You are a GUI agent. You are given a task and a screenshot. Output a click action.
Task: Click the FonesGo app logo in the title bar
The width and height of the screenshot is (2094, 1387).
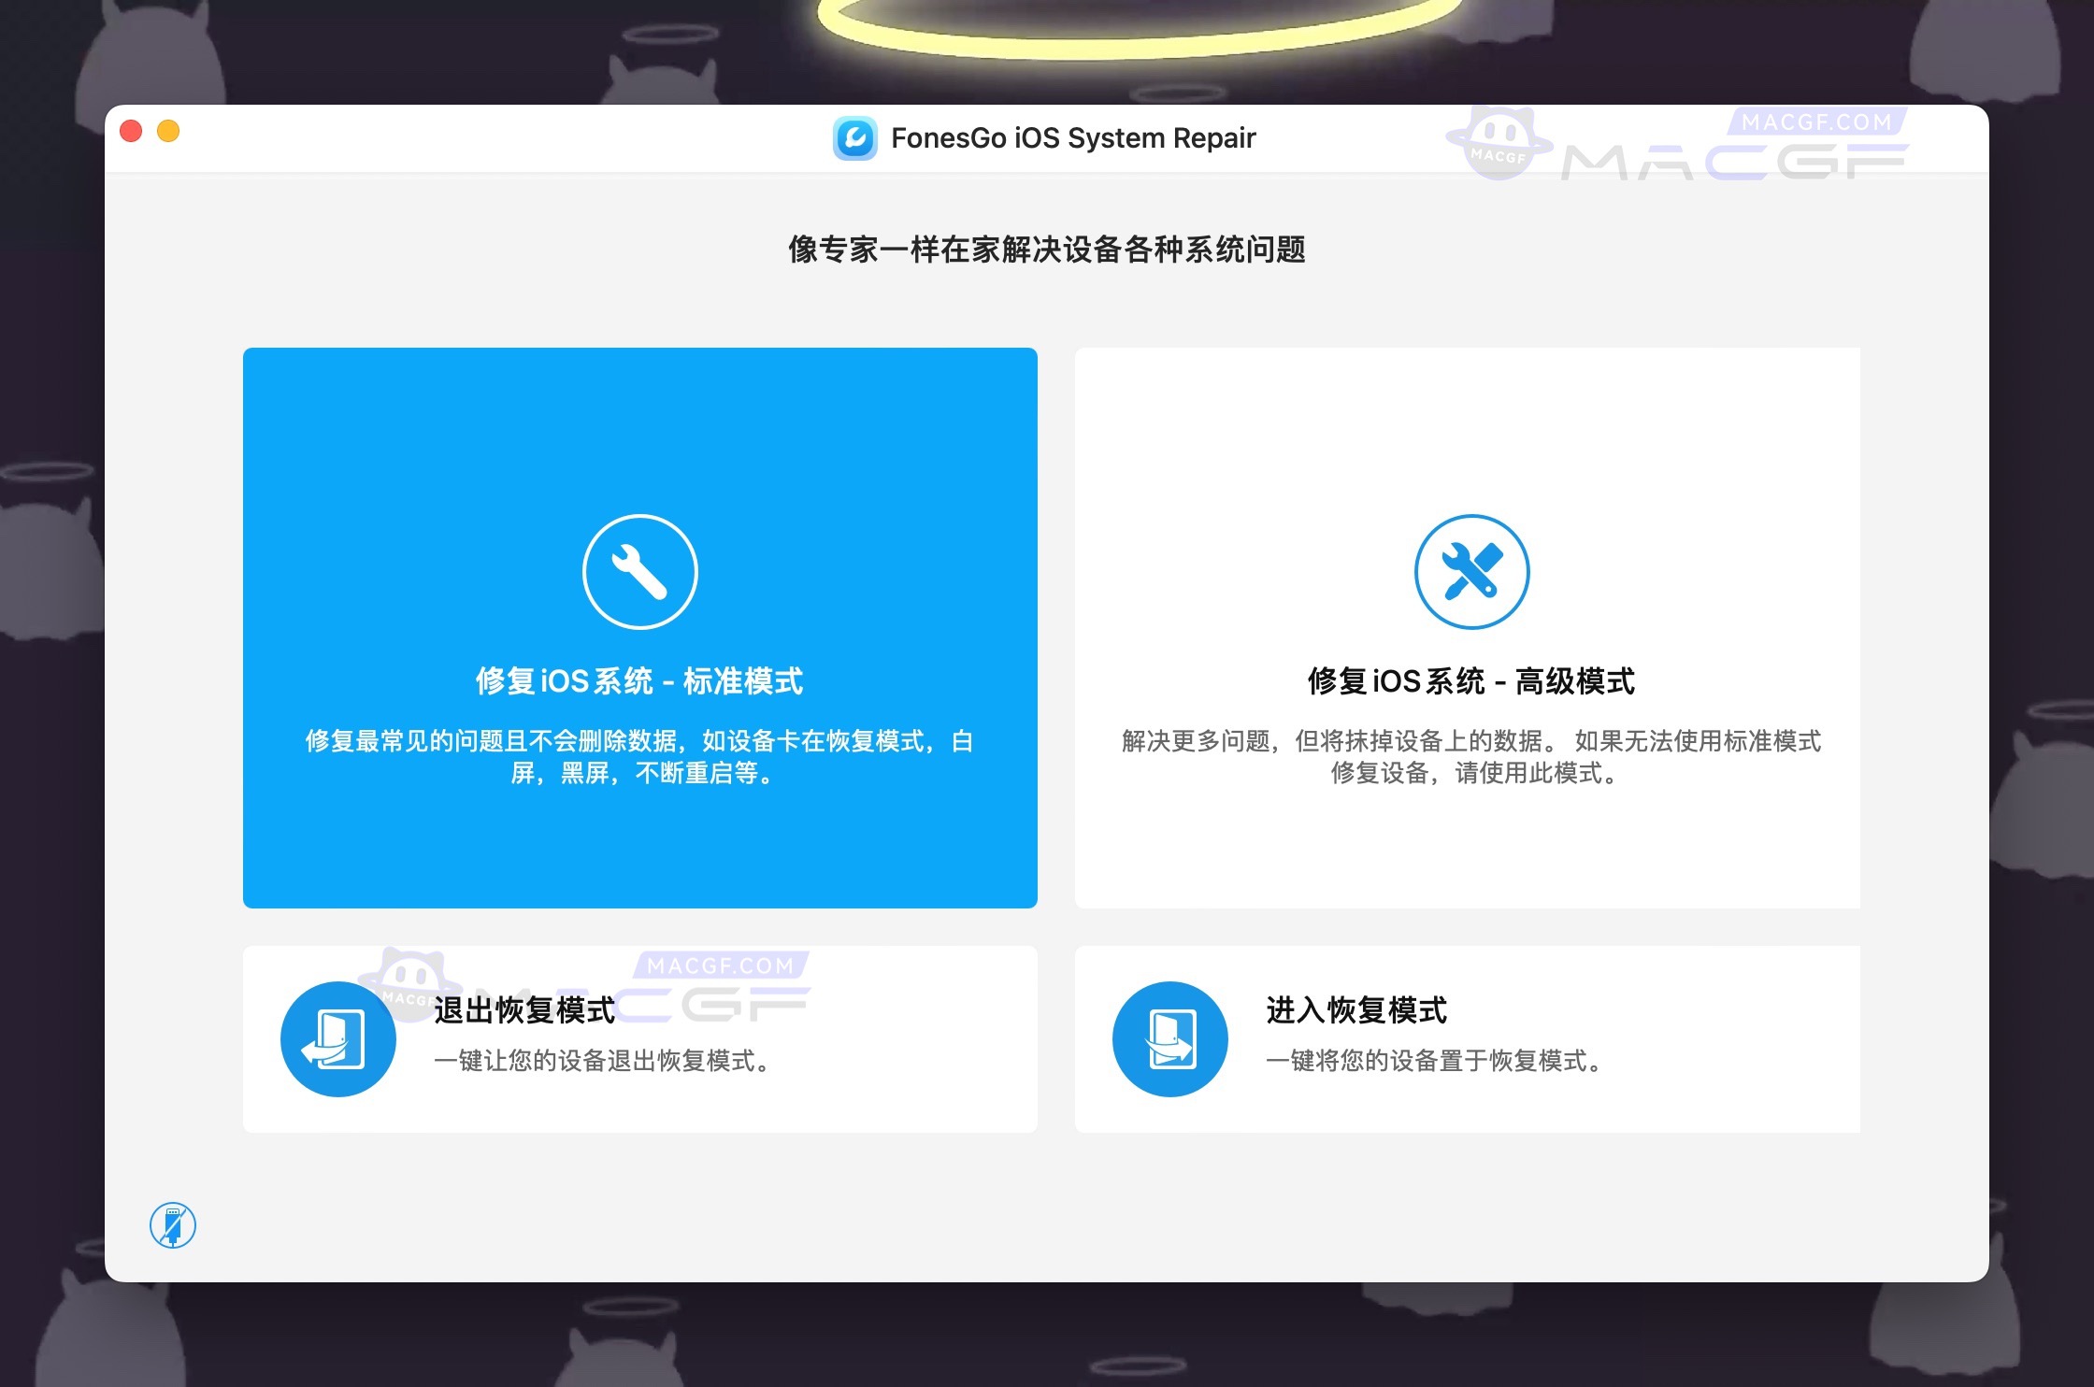tap(857, 137)
